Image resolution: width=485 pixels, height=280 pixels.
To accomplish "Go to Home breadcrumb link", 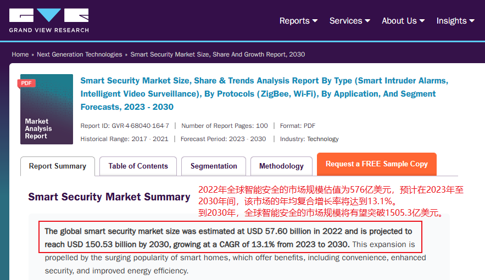I will pos(20,54).
